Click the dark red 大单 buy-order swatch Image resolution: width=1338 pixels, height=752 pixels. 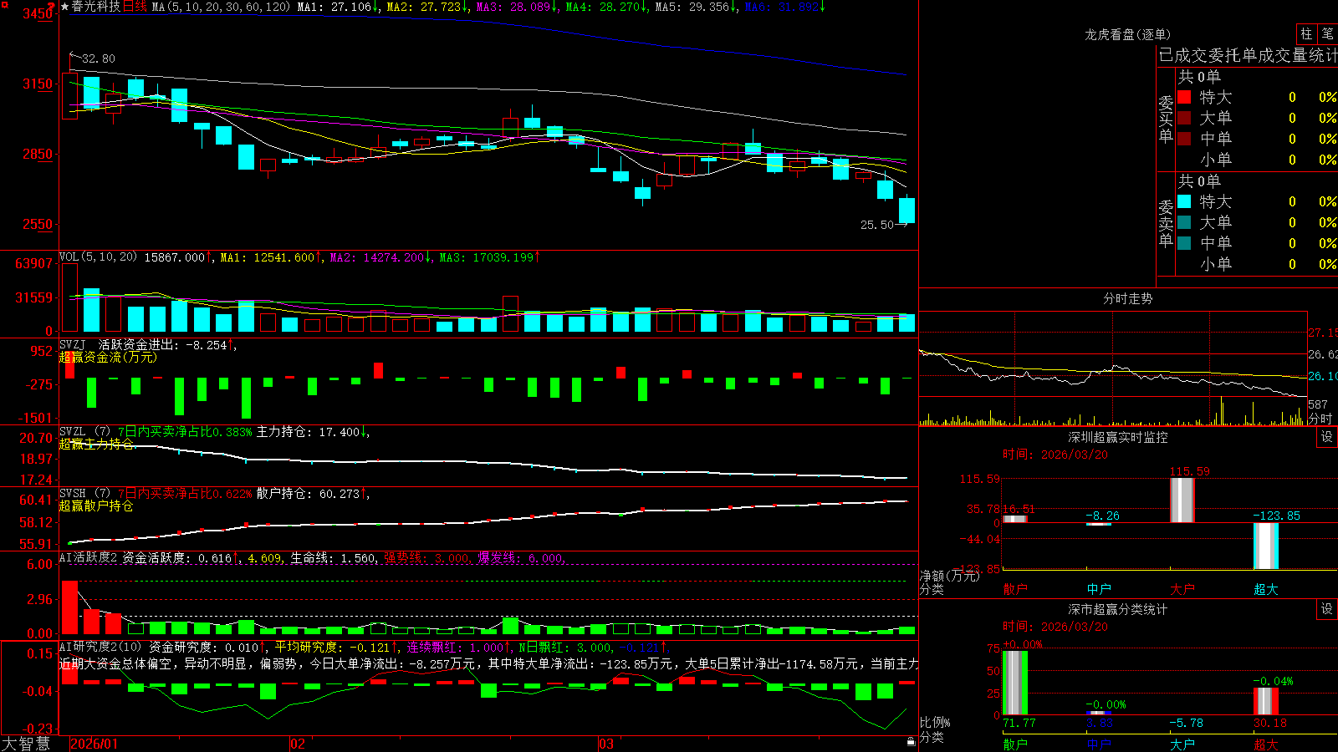point(1184,118)
